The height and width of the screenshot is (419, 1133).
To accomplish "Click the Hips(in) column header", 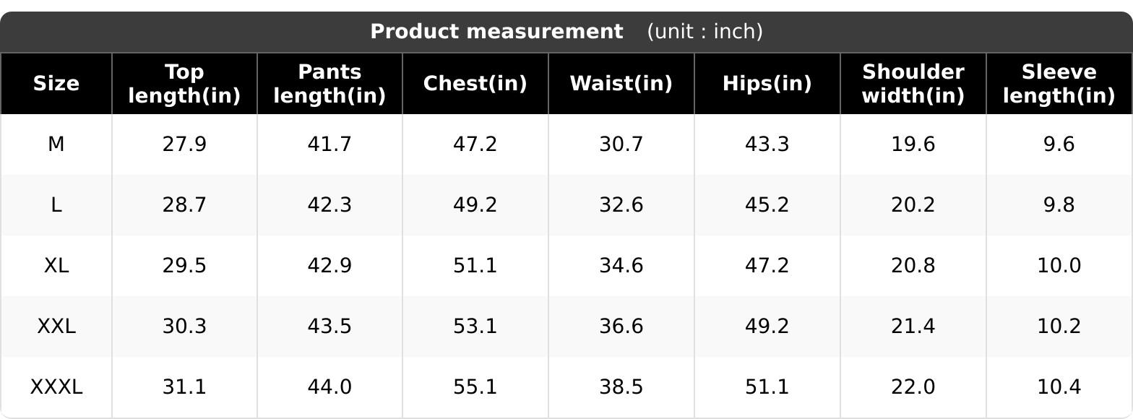I will 767,84.
